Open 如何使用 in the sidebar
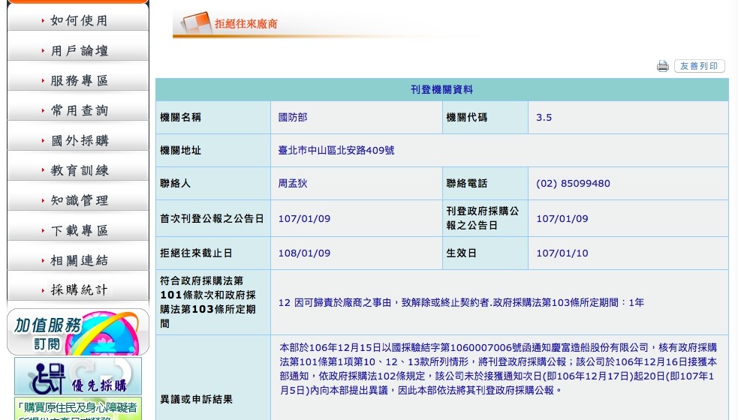 tap(78, 20)
